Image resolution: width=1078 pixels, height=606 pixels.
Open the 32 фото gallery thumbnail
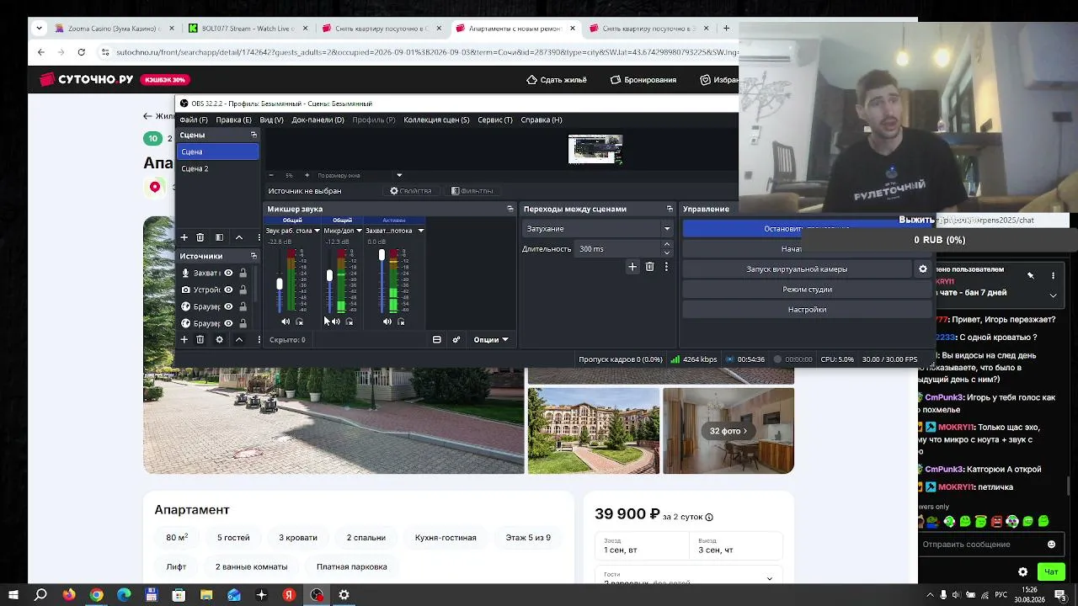pyautogui.click(x=728, y=431)
